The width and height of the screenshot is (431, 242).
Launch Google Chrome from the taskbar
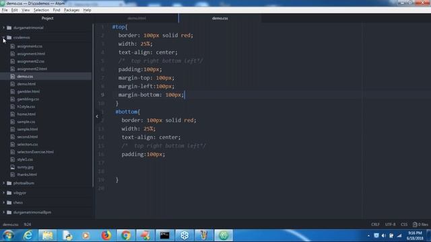pos(126,235)
